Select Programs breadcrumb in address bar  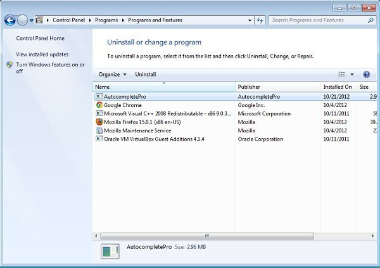click(x=106, y=20)
